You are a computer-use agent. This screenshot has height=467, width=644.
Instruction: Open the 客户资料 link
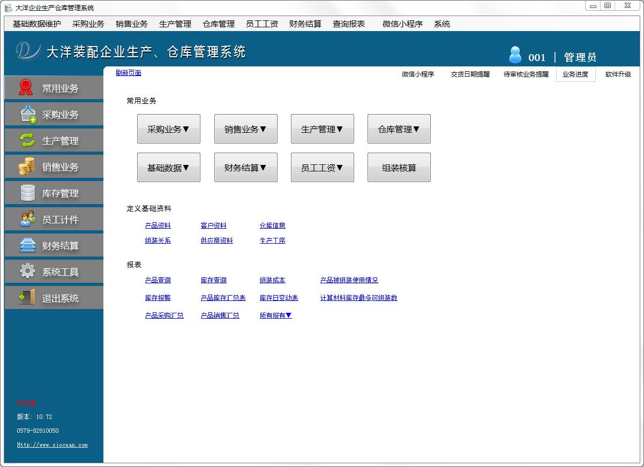click(214, 225)
